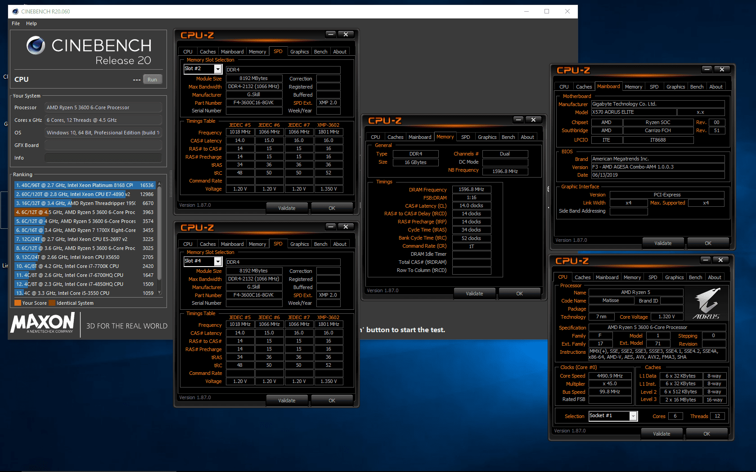Screen dimensions: 756x472
Task: Select highlighted ranking row with score 3963
Action: click(85, 212)
